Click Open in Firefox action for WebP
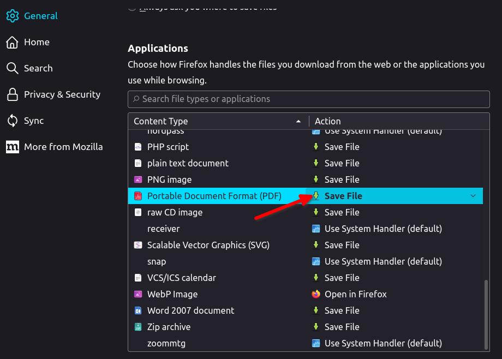The width and height of the screenshot is (502, 359). click(355, 294)
